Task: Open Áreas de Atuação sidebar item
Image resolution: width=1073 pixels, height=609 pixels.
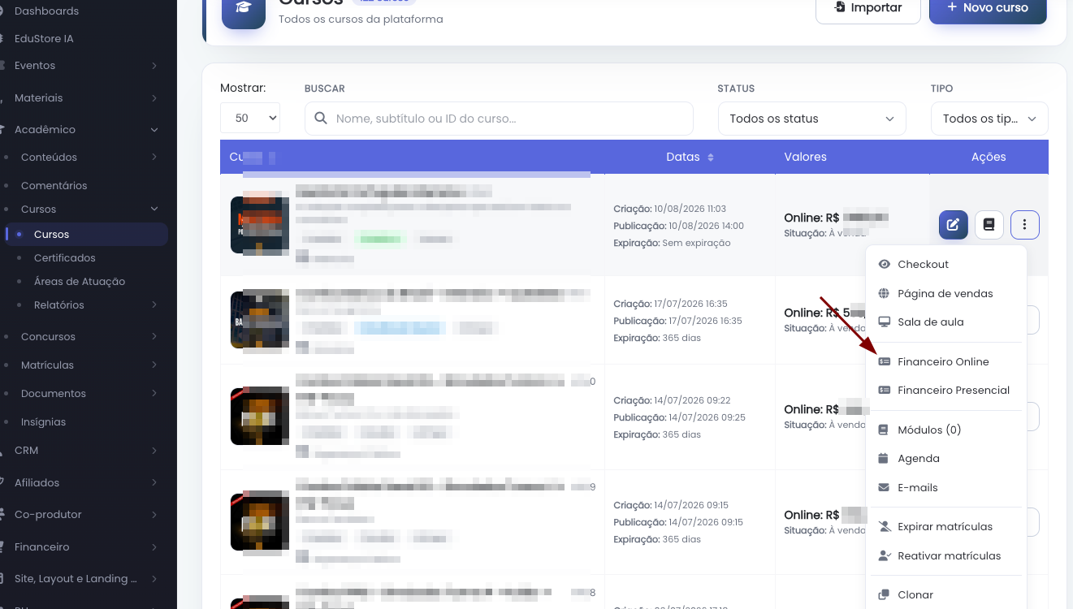Action: coord(80,282)
